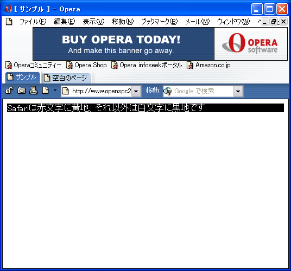Click the Opera software logo image
Screen dimensions: 291x271
tap(251, 44)
